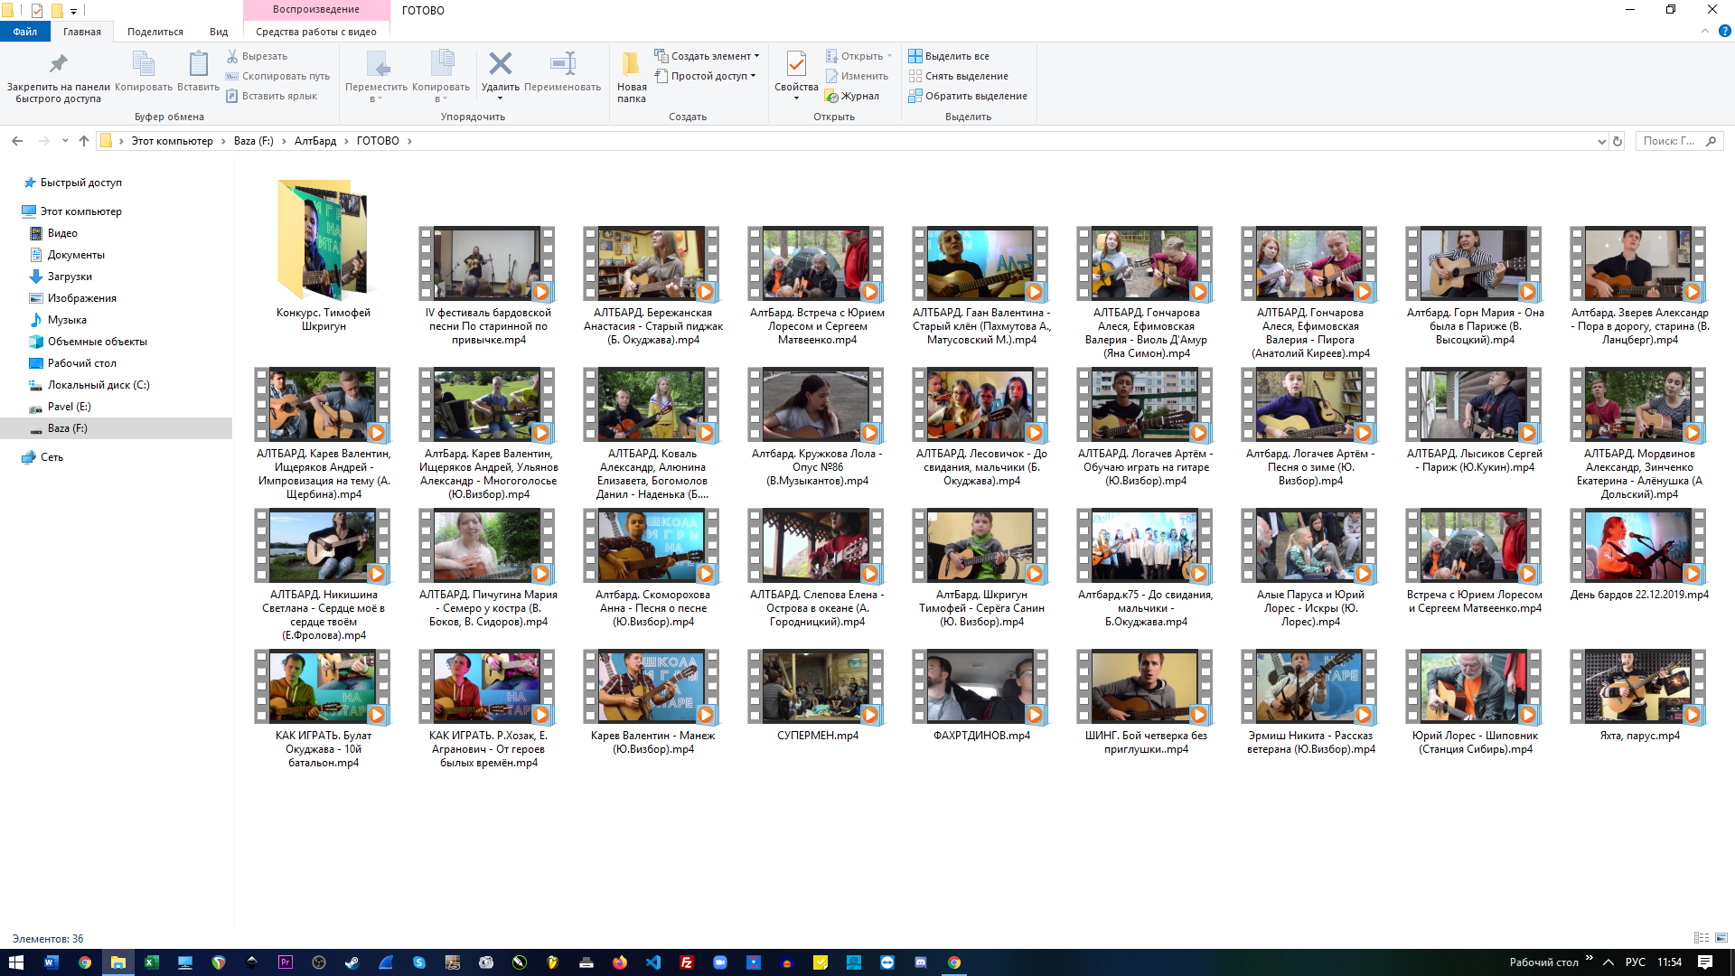Switch to details view layout icon
Viewport: 1735px width, 976px height.
pos(1702,938)
